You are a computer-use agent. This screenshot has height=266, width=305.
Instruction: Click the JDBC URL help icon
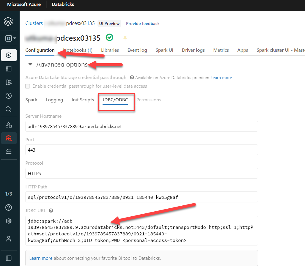pyautogui.click(x=51, y=211)
